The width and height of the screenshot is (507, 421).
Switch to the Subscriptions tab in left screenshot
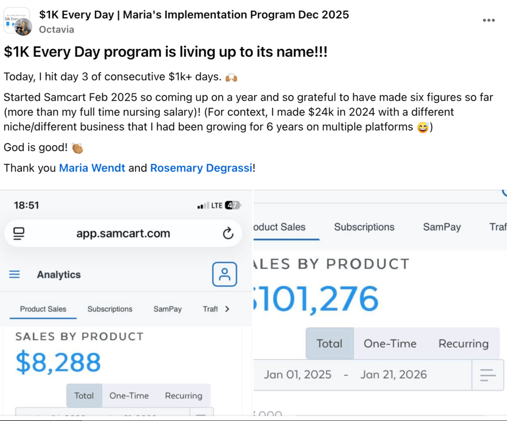110,309
